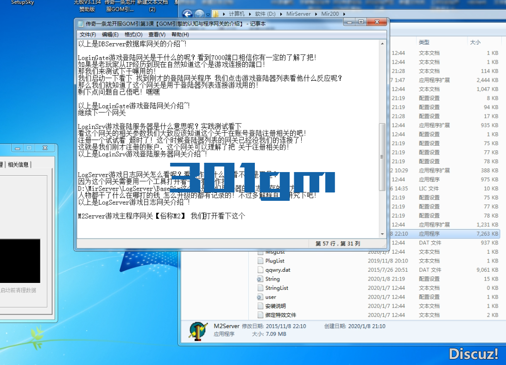Expand the arrow after MirServer breadcrumb
The image size is (506, 365).
tap(316, 14)
